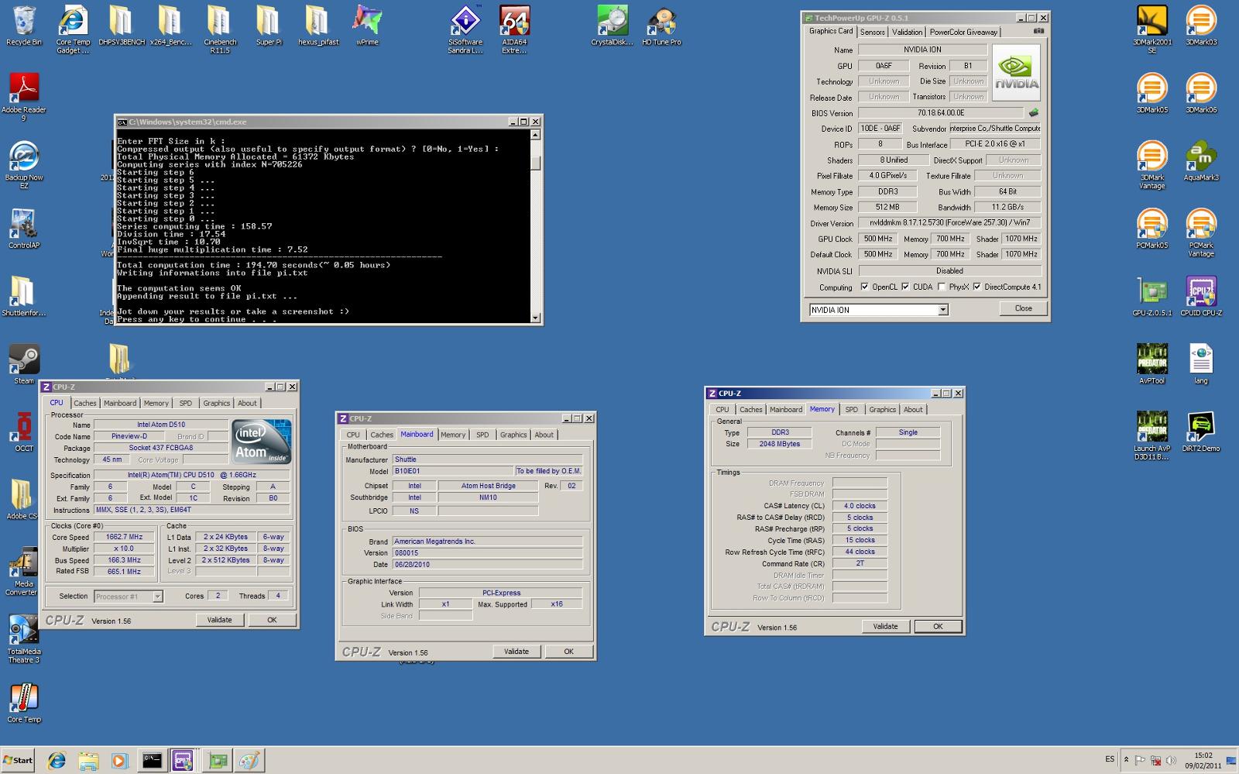
Task: Select Memory tab in CPU-Z Mainboard window
Action: (453, 435)
